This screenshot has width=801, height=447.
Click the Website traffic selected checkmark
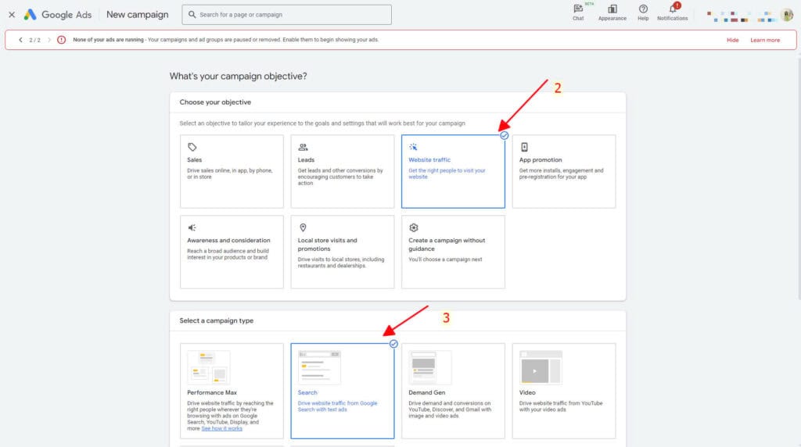pos(505,135)
